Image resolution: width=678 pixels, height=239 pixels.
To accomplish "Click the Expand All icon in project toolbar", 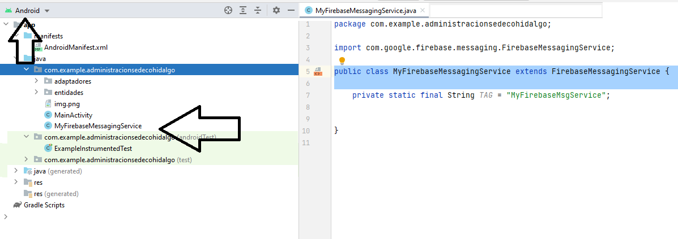I will tap(243, 11).
